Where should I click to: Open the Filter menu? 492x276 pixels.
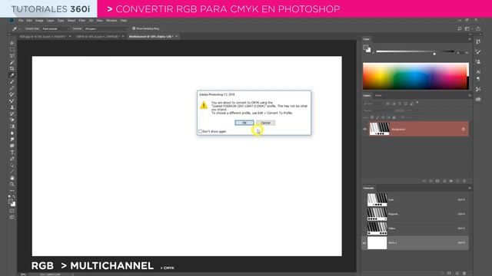pyautogui.click(x=82, y=21)
